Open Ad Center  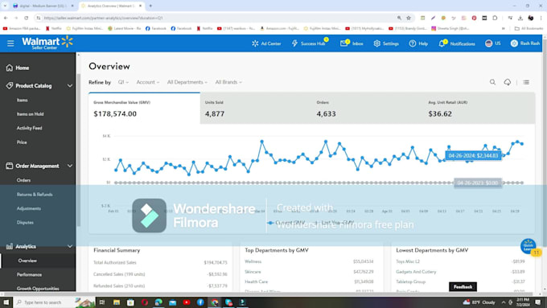[266, 43]
